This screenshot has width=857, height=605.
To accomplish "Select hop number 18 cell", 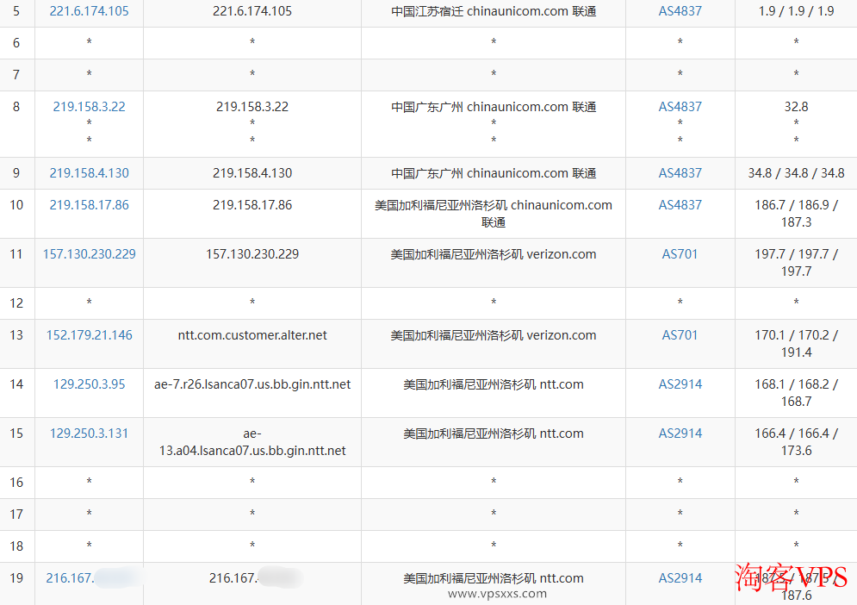I will click(16, 546).
